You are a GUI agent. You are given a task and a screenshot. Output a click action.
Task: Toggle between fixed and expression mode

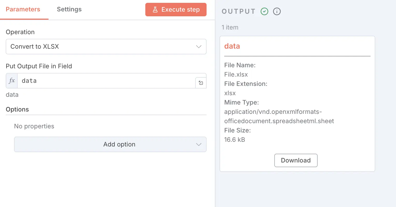pos(11,80)
